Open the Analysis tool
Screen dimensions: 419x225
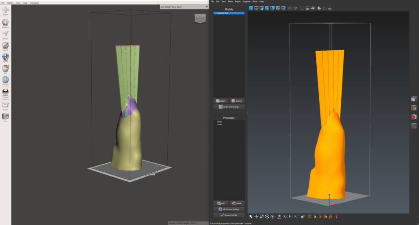[6, 80]
